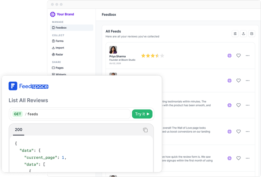This screenshot has width=261, height=177.
Task: Click the export upload icon in All Feeds
Action: point(243,34)
